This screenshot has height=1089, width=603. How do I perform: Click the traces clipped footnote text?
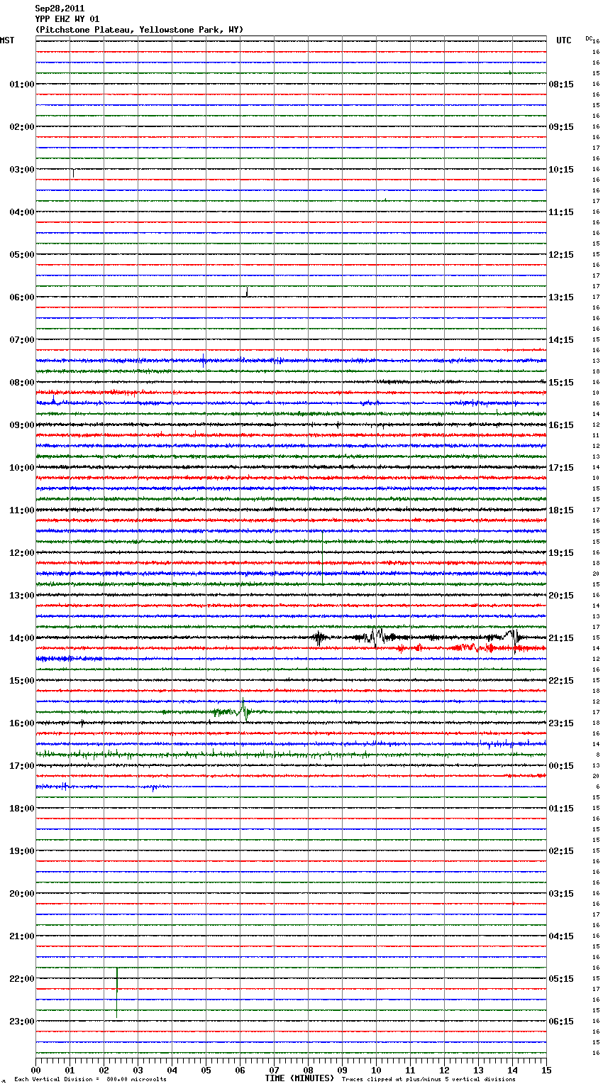click(428, 1079)
